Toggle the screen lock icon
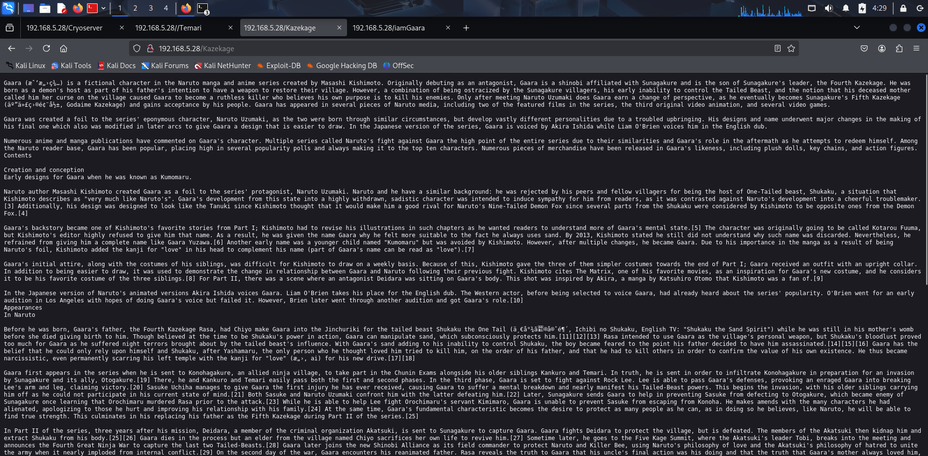Screen dimensions: 928x456 903,8
